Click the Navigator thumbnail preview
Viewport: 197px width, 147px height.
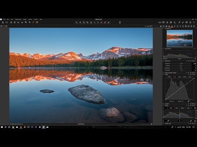tap(179, 38)
